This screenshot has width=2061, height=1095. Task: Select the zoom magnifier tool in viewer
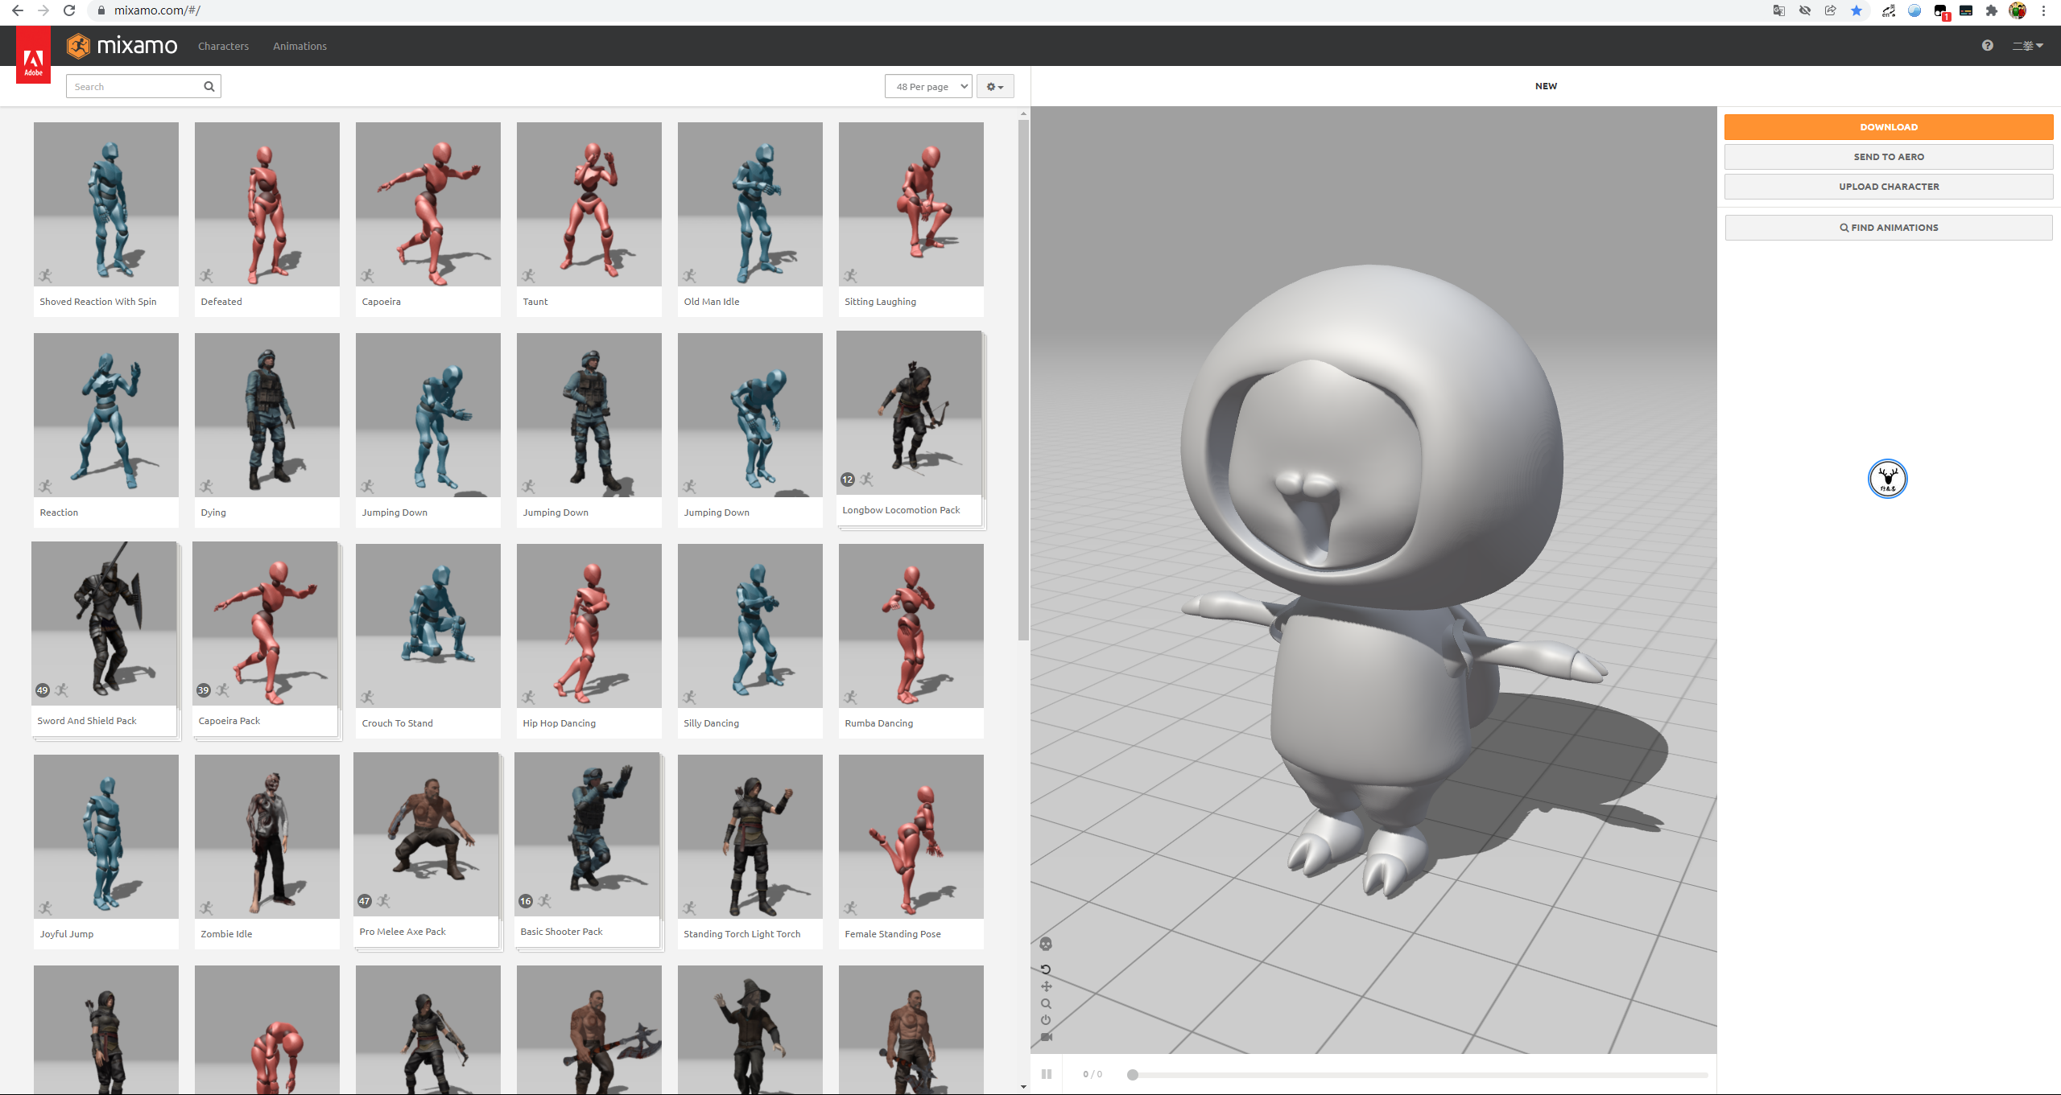point(1046,1003)
